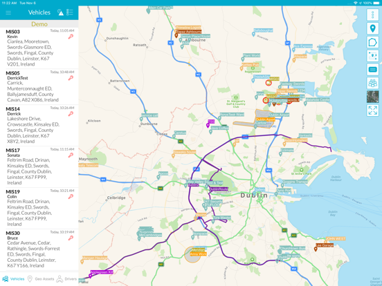Switch to the Drivers tab
The image size is (382, 286).
click(66, 279)
